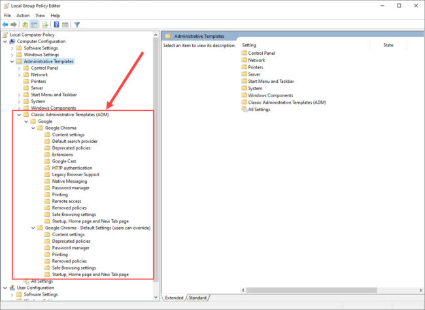425x310 pixels.
Task: Click the right pane horizontal scrollbar right arrow
Action: (420, 290)
